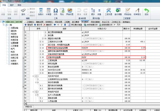
Task: Click 保存取费文件 button
Action: [91, 25]
